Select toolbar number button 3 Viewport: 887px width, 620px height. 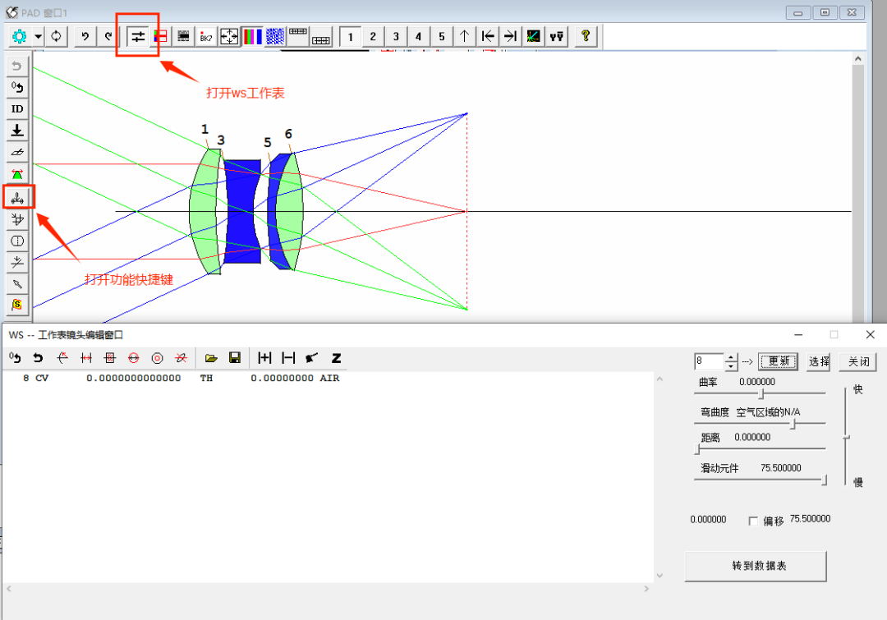click(x=396, y=37)
